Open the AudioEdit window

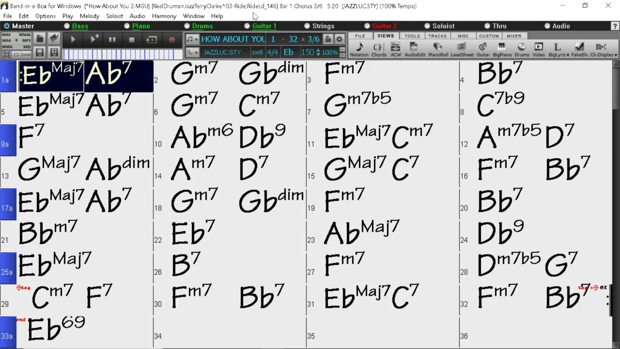point(415,49)
